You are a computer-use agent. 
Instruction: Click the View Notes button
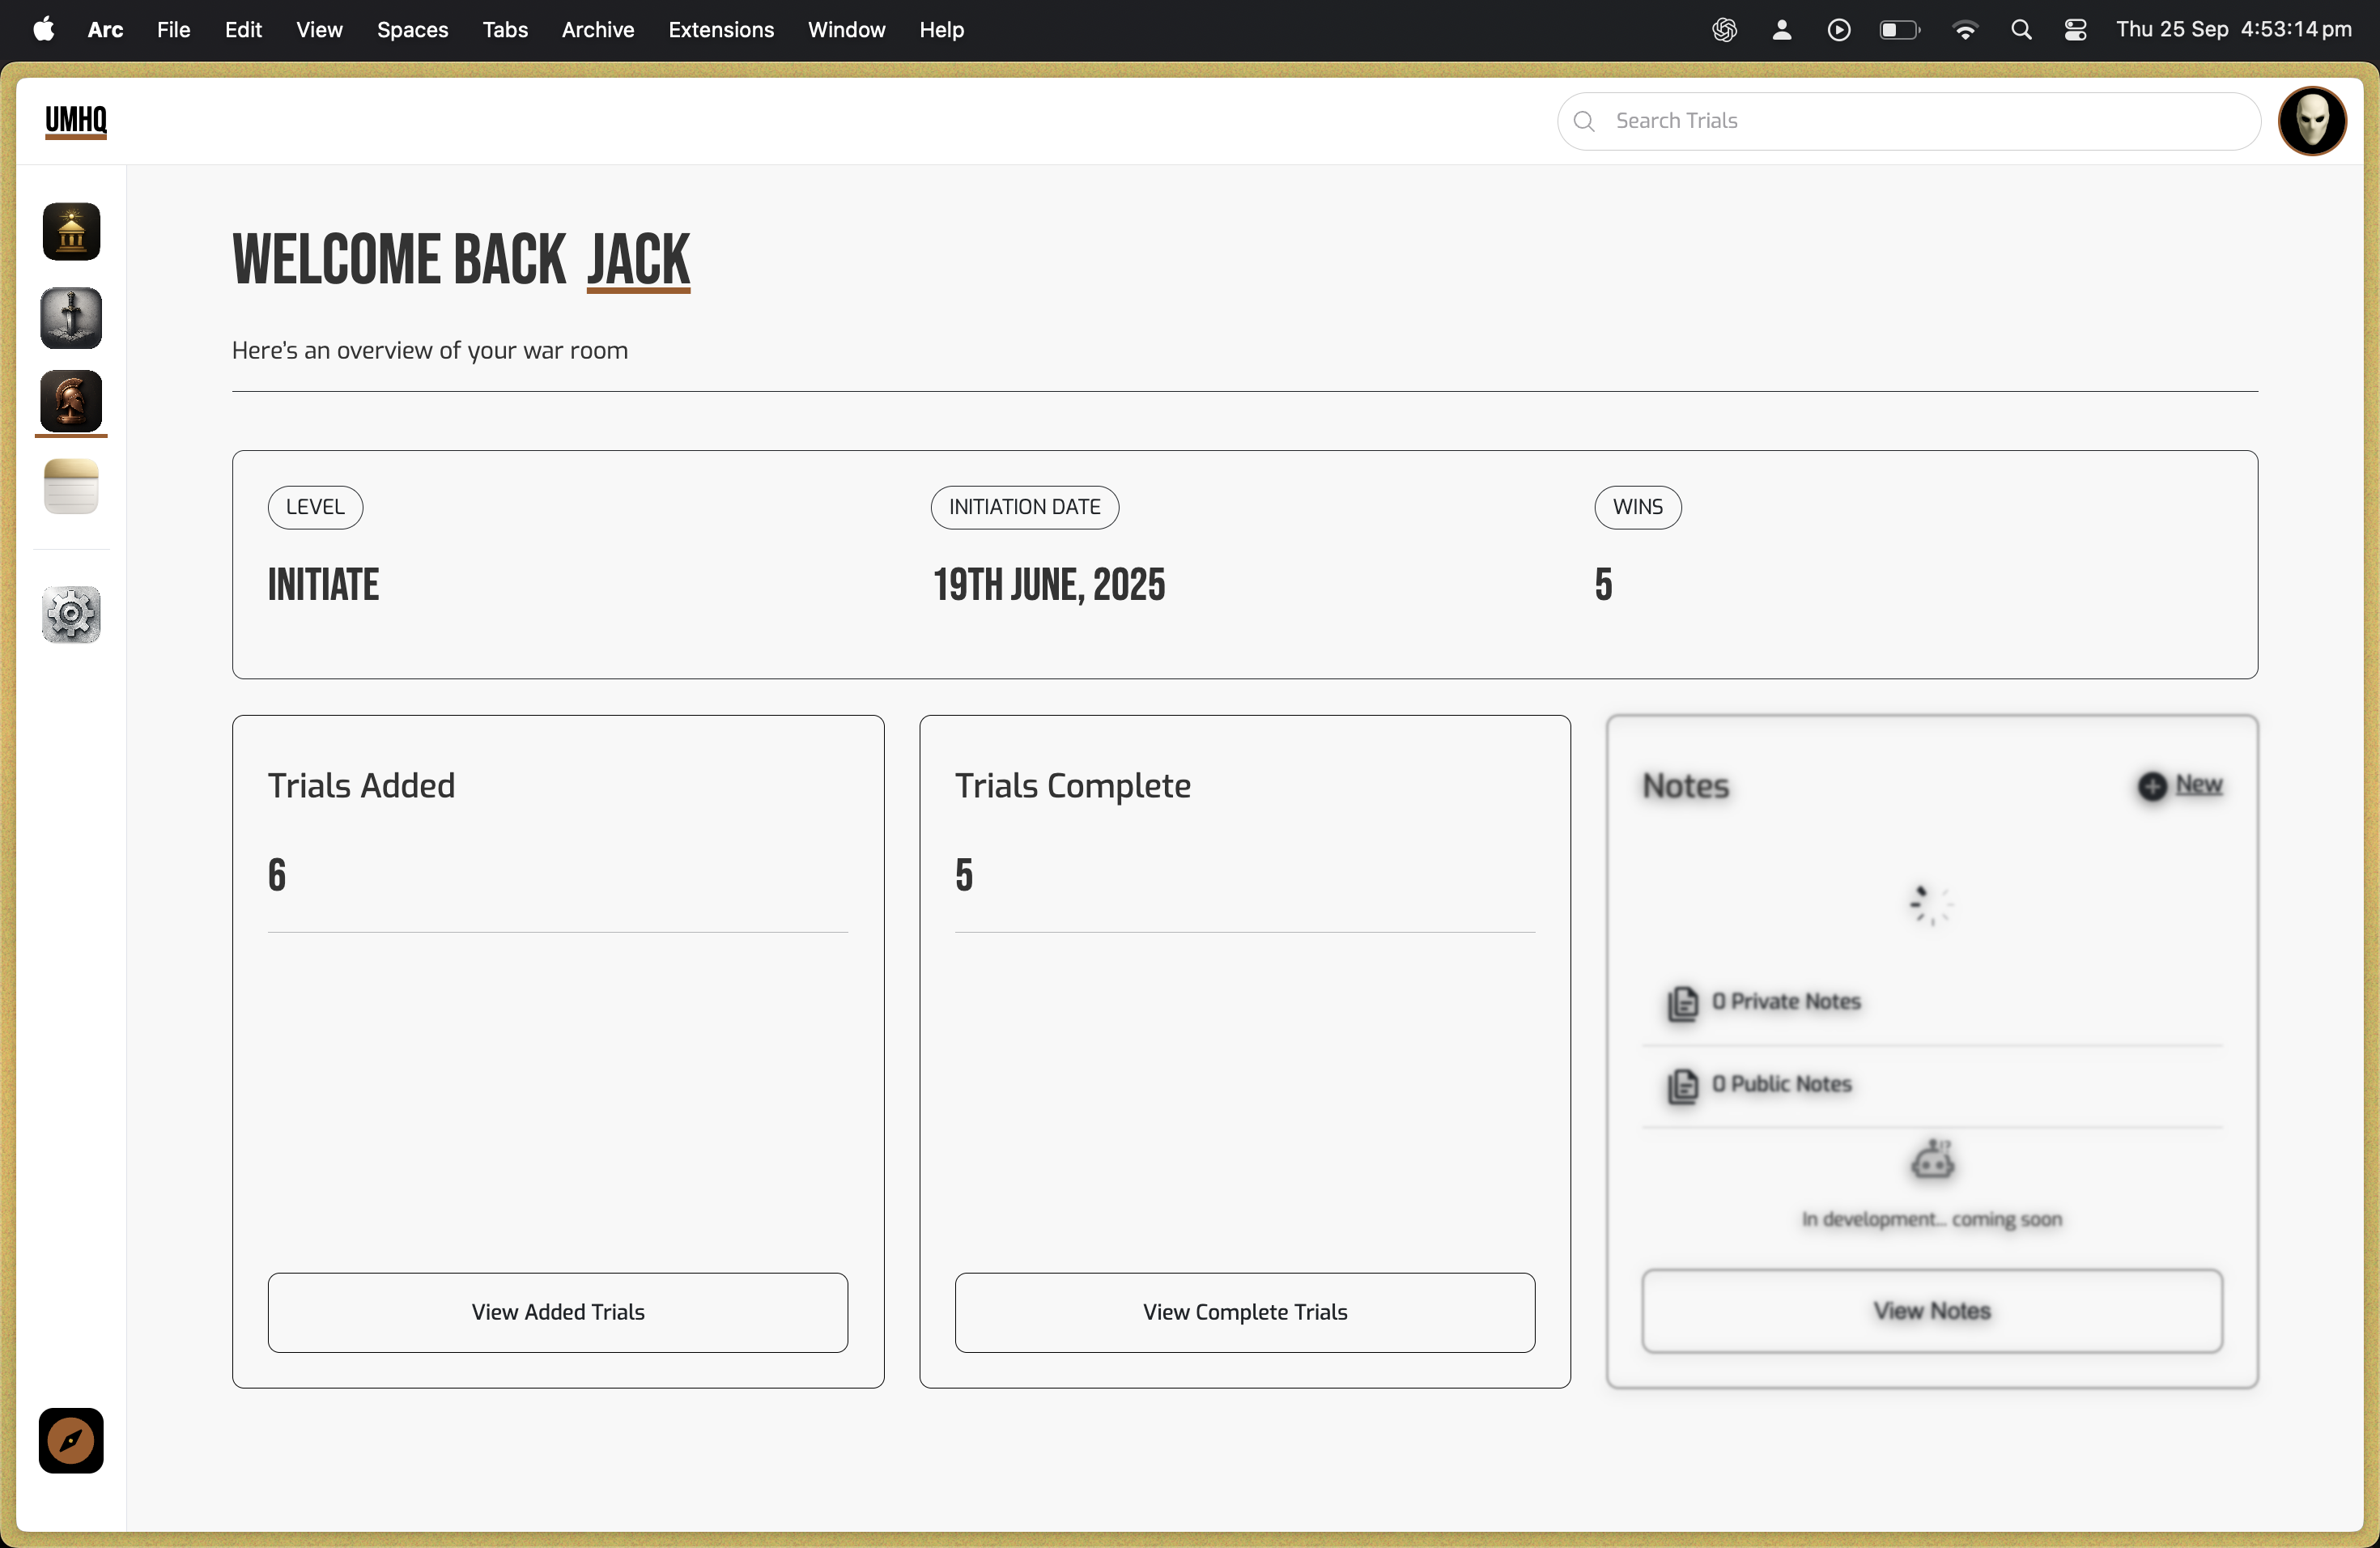point(1931,1311)
